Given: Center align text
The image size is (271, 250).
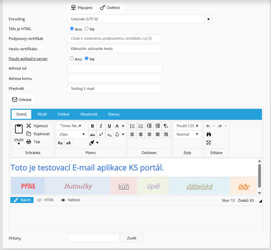Looking at the screenshot, I should tap(141, 134).
